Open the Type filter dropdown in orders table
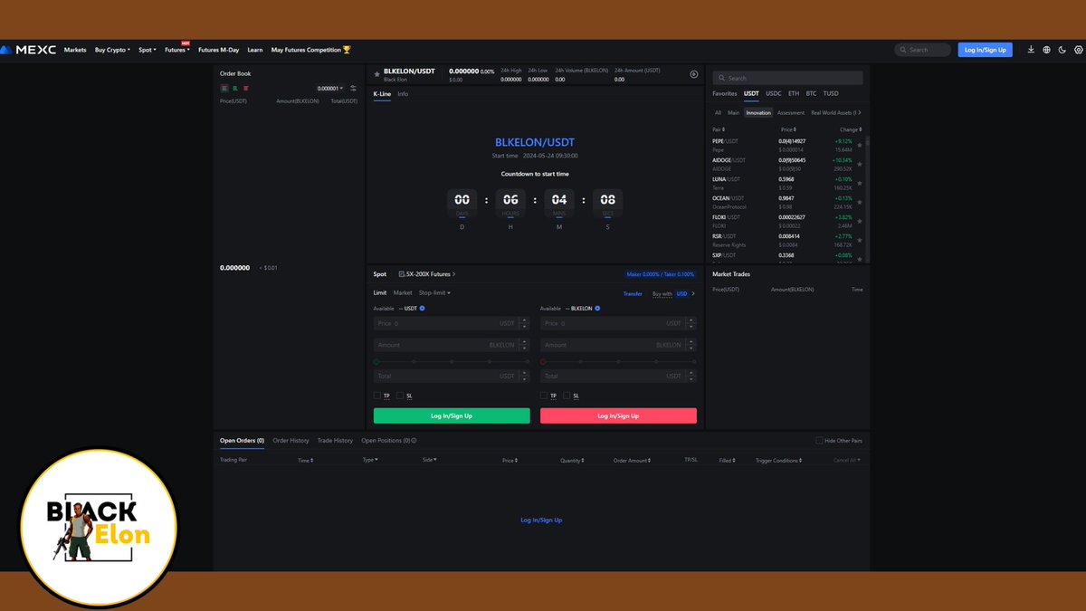 click(370, 460)
